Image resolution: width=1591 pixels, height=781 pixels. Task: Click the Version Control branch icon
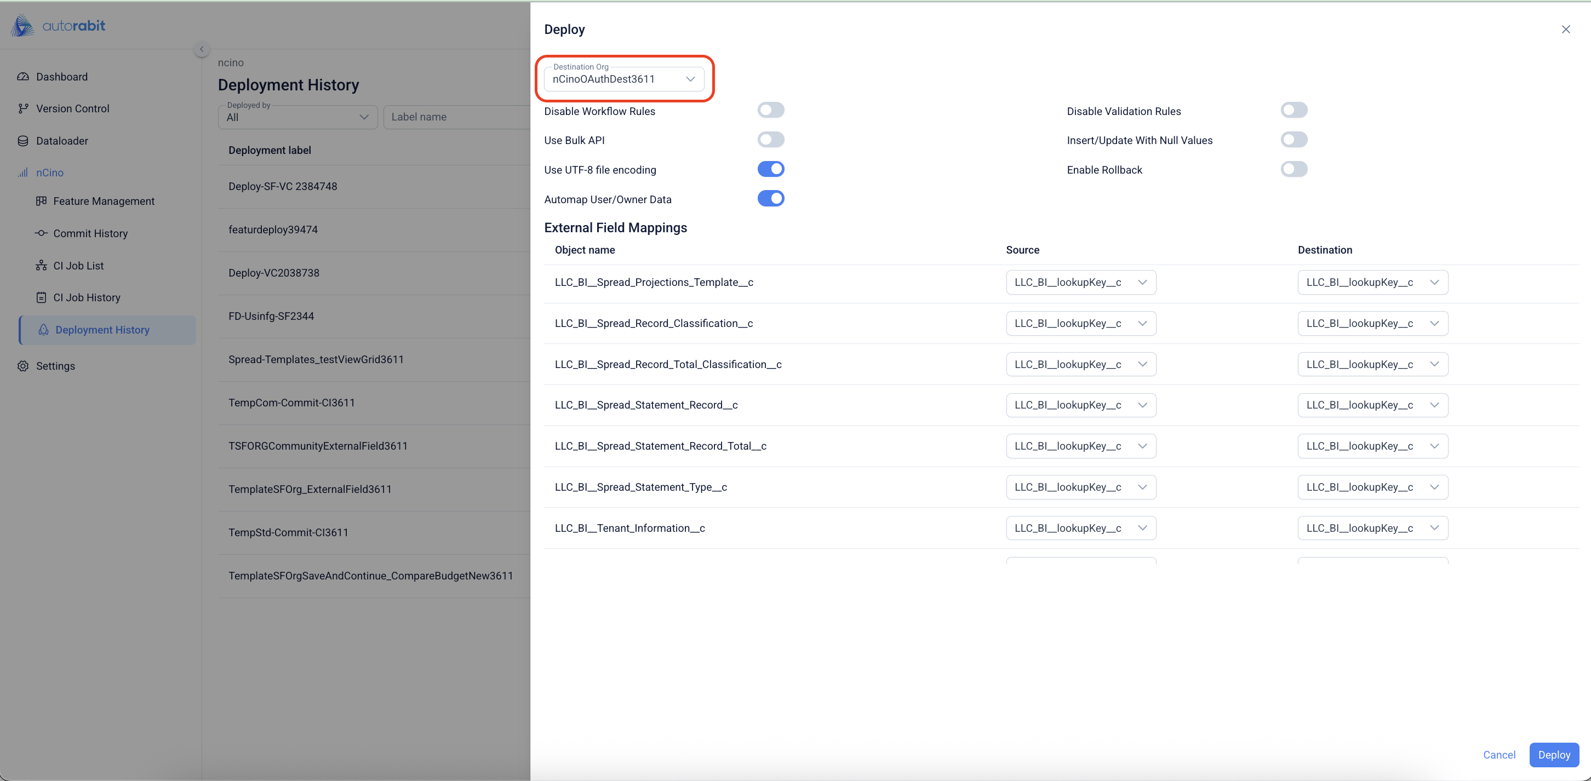23,108
